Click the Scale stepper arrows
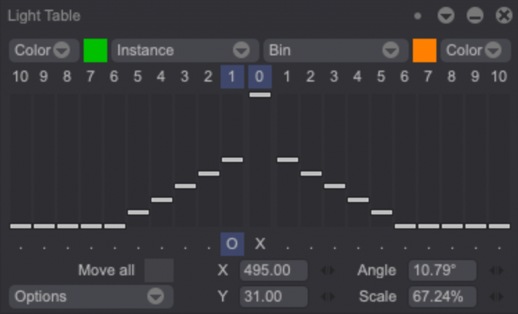This screenshot has width=518, height=314. pos(496,297)
